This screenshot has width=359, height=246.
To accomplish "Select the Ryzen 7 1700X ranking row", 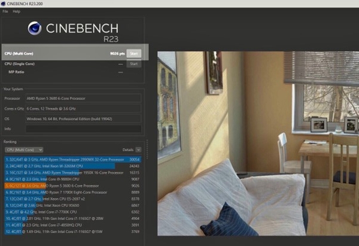I will 72,192.
